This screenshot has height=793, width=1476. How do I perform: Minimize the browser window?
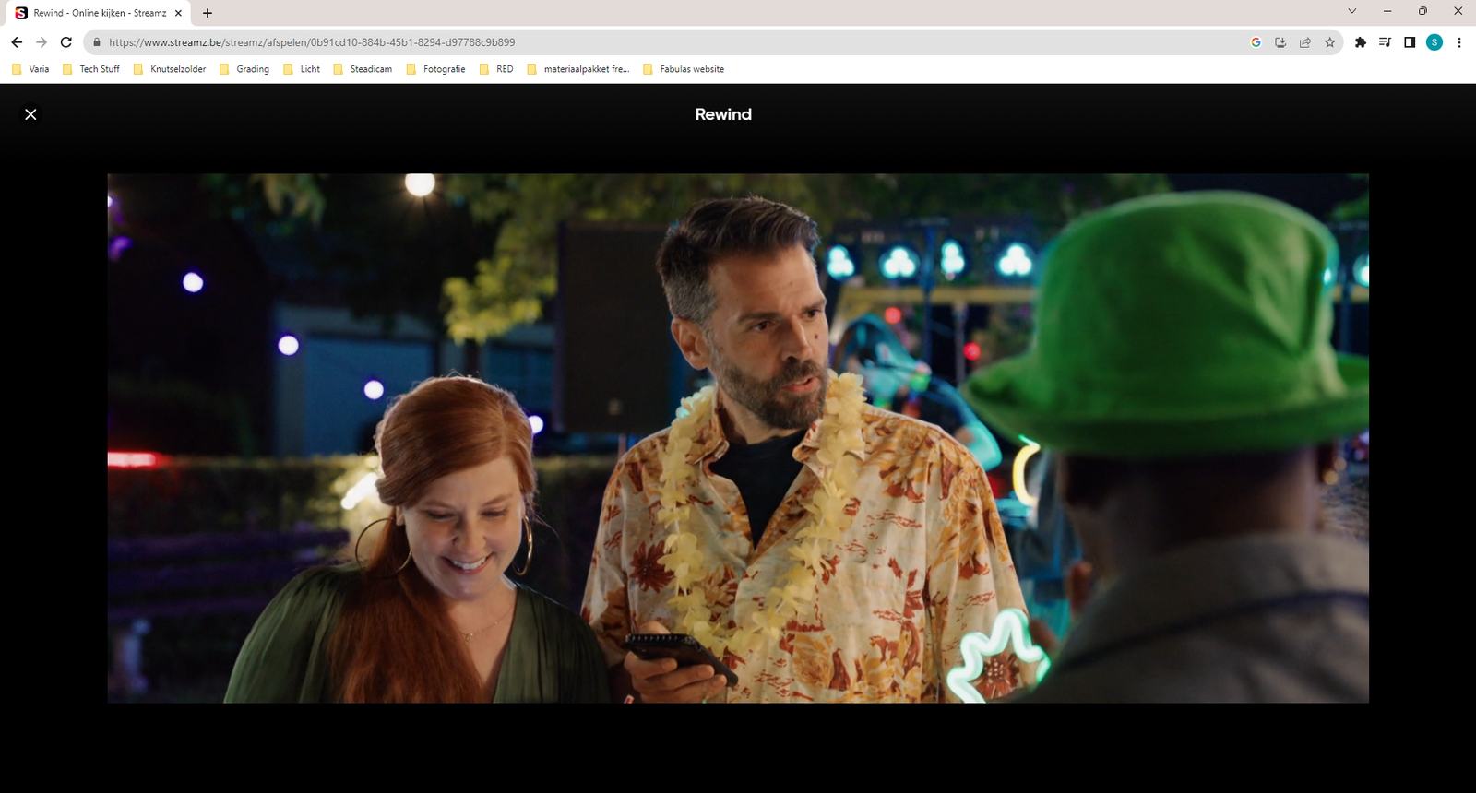(1387, 11)
